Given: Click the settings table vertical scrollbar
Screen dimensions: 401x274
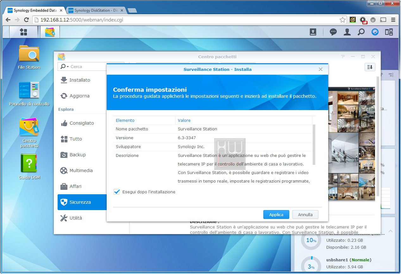Looking at the screenshot, I should pyautogui.click(x=314, y=145).
